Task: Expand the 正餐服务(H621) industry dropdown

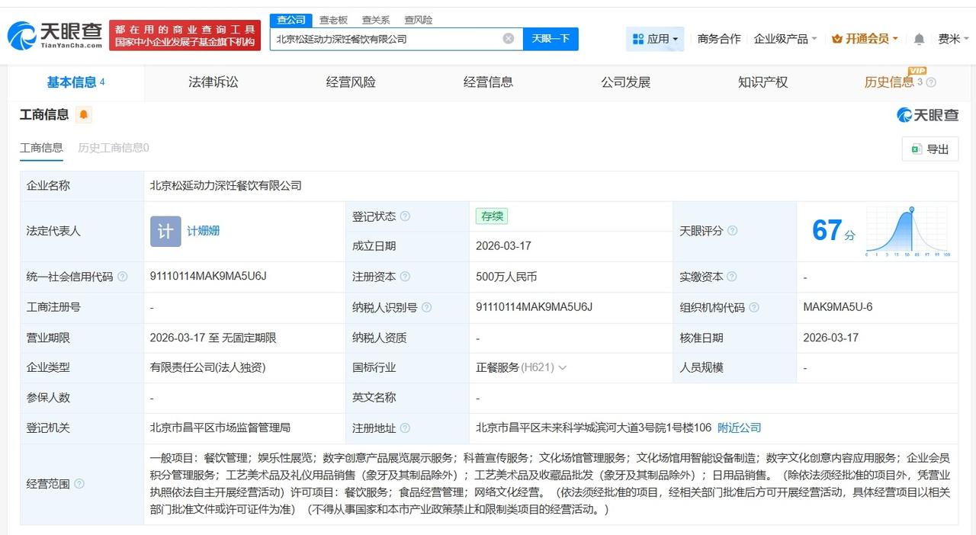Action: pyautogui.click(x=563, y=367)
